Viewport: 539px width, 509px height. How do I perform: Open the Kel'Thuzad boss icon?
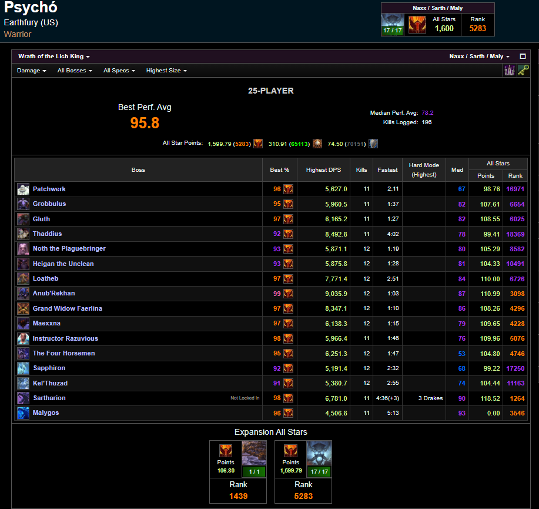click(23, 384)
